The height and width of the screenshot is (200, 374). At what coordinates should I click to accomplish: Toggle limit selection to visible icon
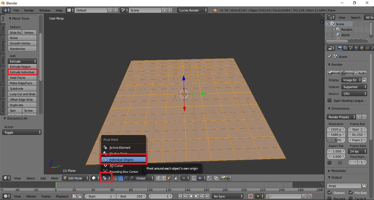click(x=176, y=178)
